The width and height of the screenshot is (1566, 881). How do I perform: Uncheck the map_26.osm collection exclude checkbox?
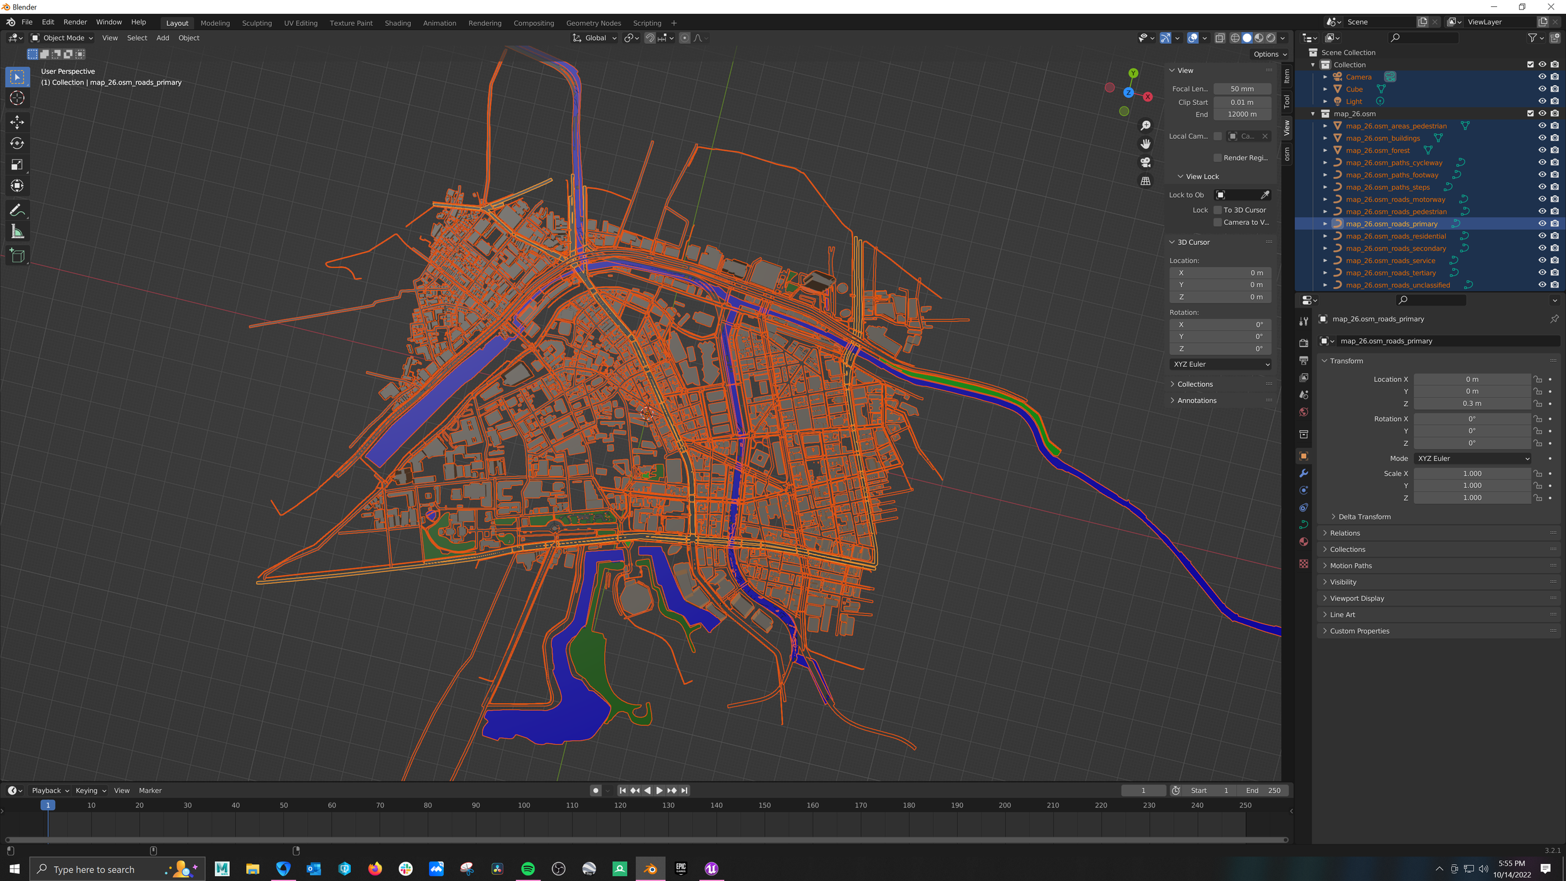coord(1530,113)
